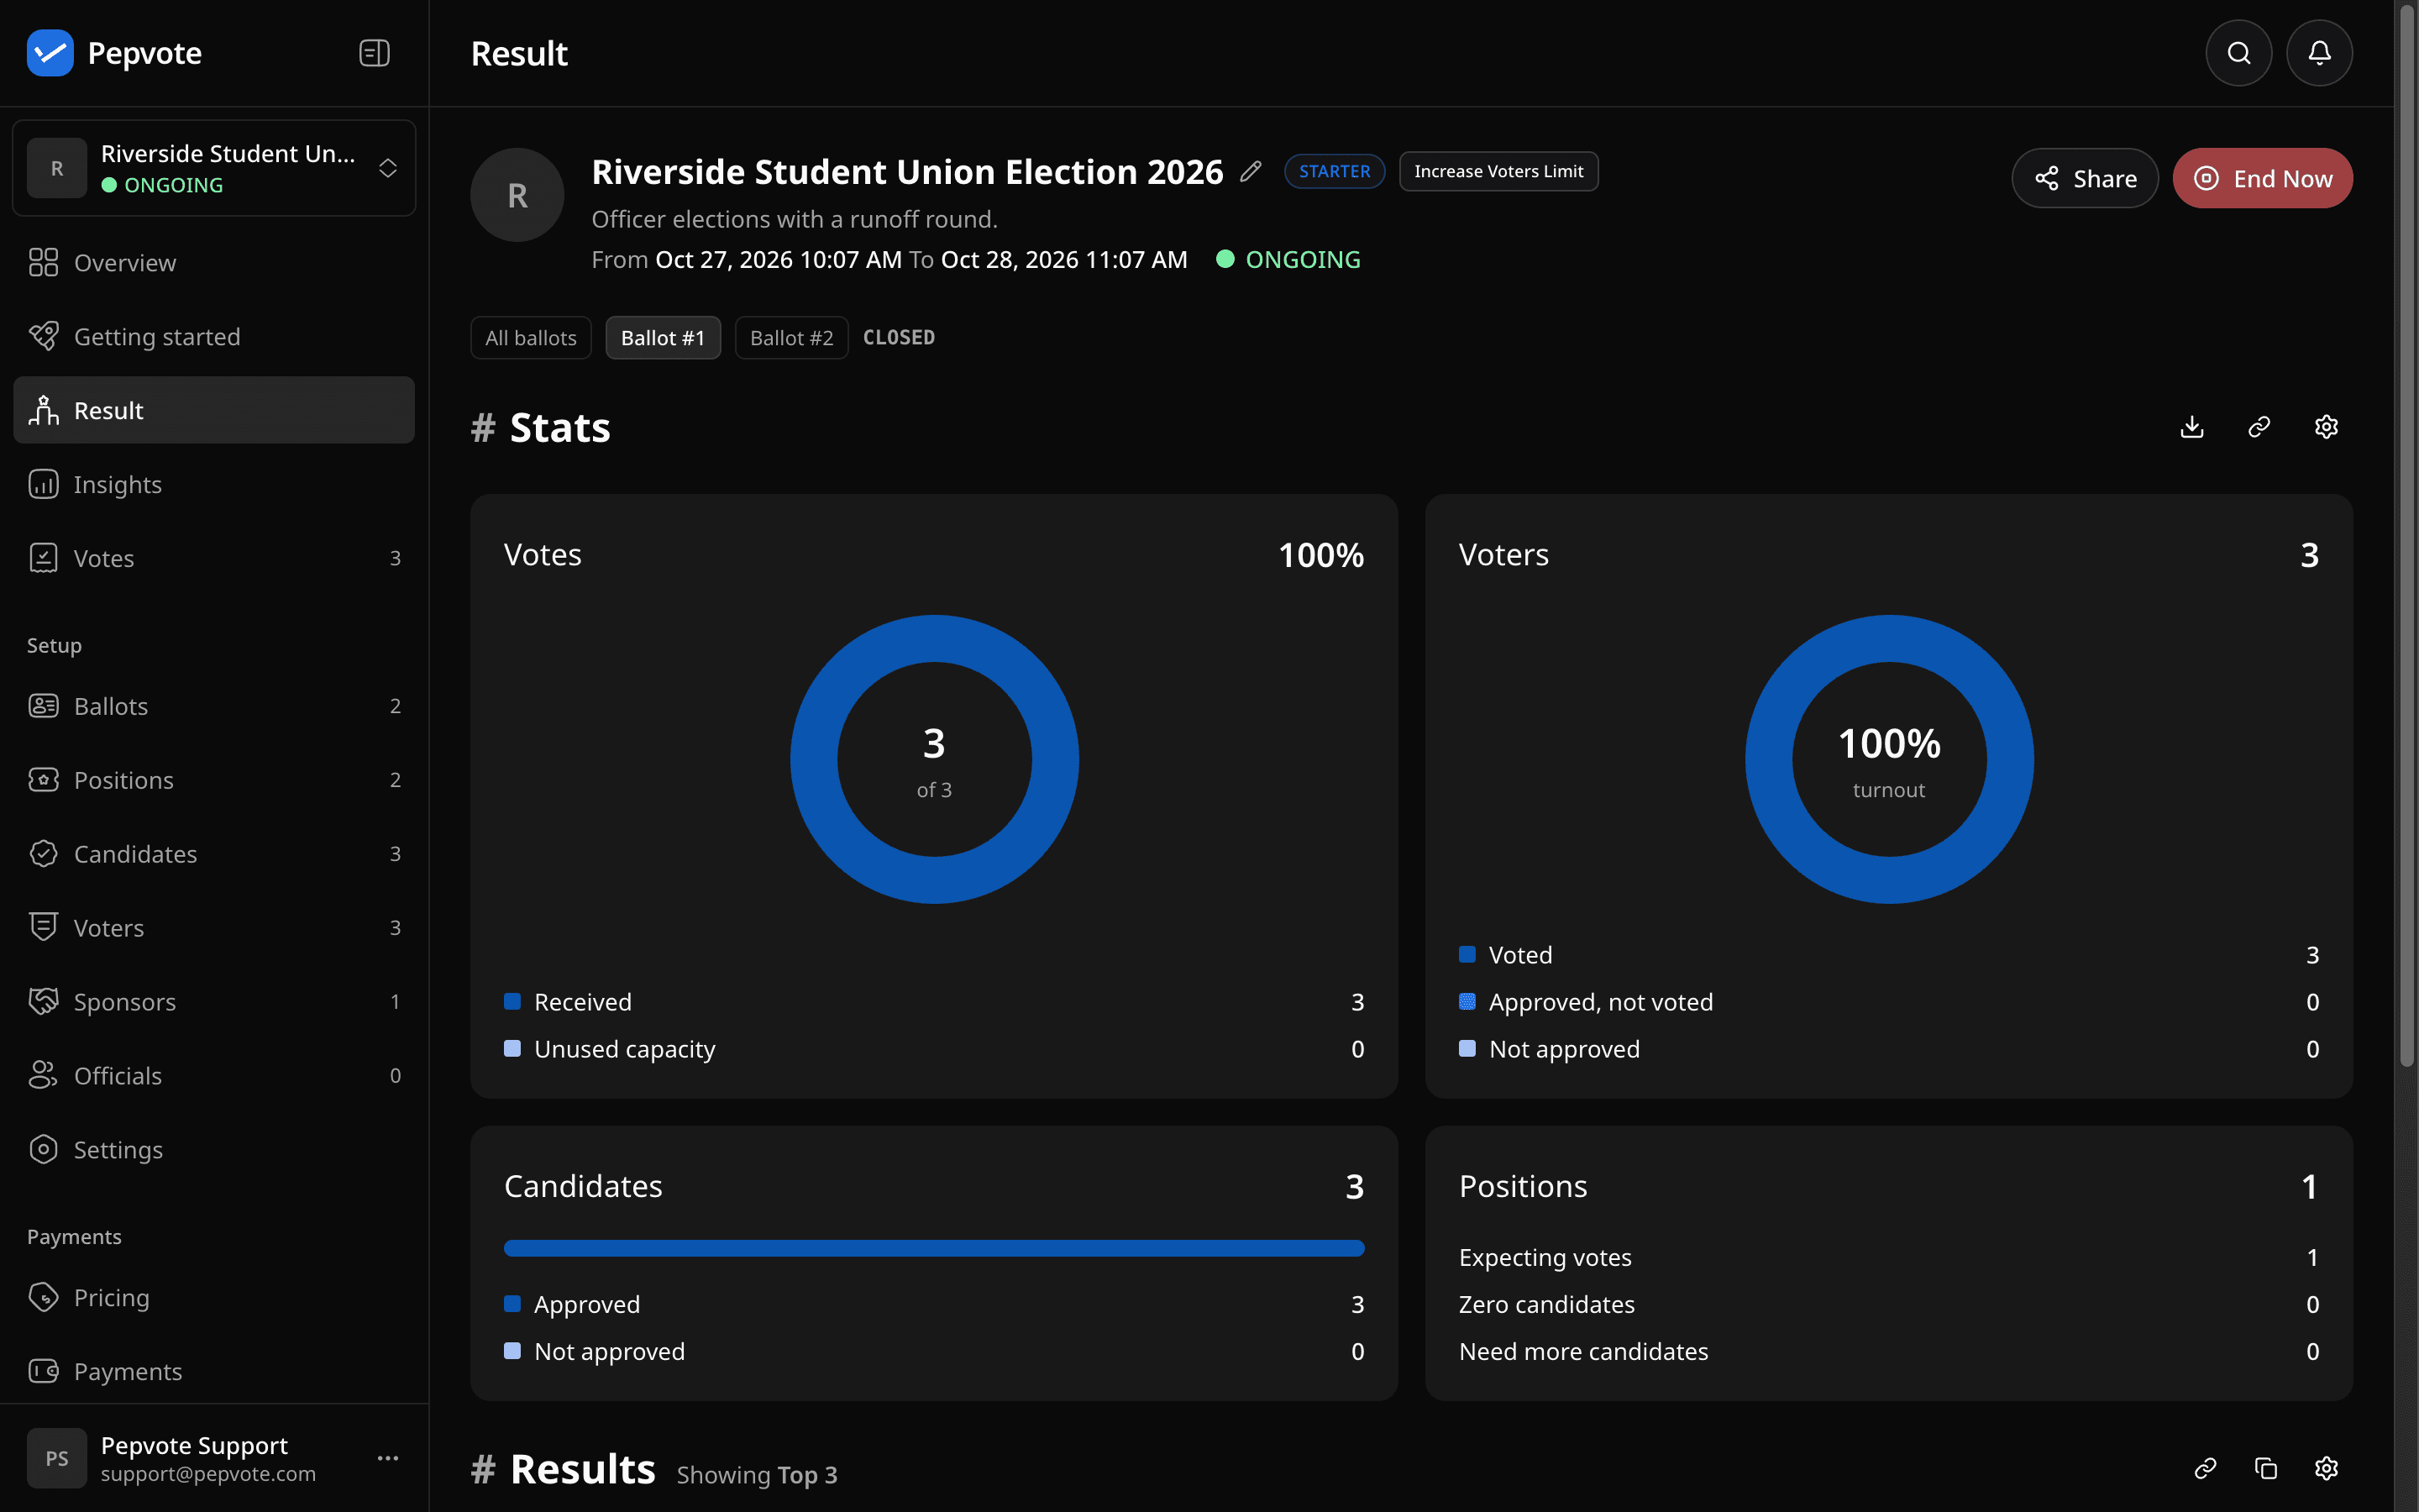The image size is (2419, 1512).
Task: Open Pricing page
Action: point(214,1298)
